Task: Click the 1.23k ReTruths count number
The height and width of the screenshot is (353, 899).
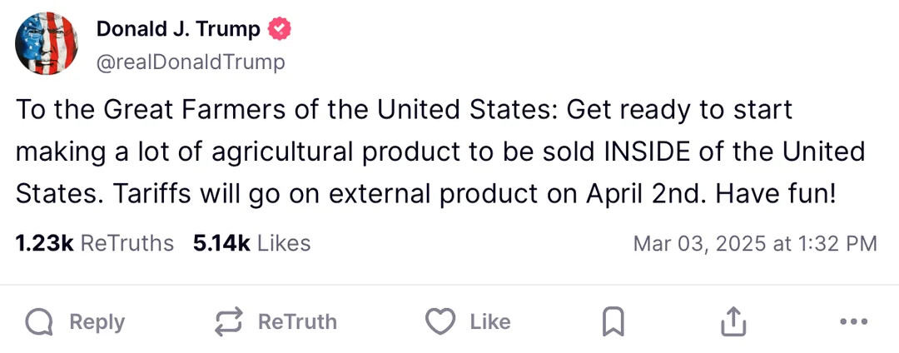Action: point(45,243)
